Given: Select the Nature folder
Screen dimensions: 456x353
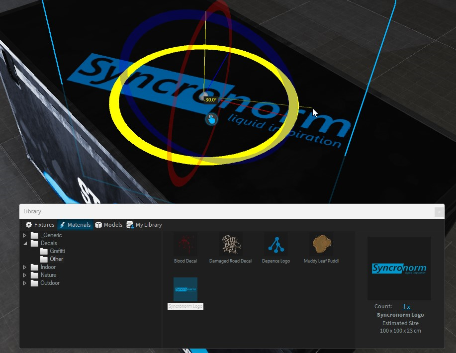Looking at the screenshot, I should pyautogui.click(x=48, y=275).
